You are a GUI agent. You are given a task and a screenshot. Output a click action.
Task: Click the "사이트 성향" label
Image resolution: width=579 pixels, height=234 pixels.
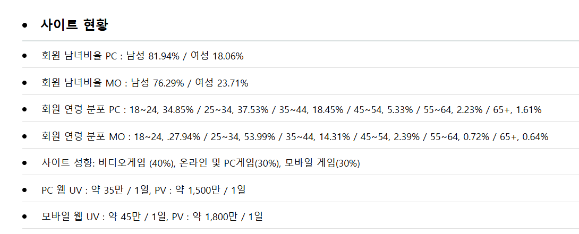coord(67,163)
